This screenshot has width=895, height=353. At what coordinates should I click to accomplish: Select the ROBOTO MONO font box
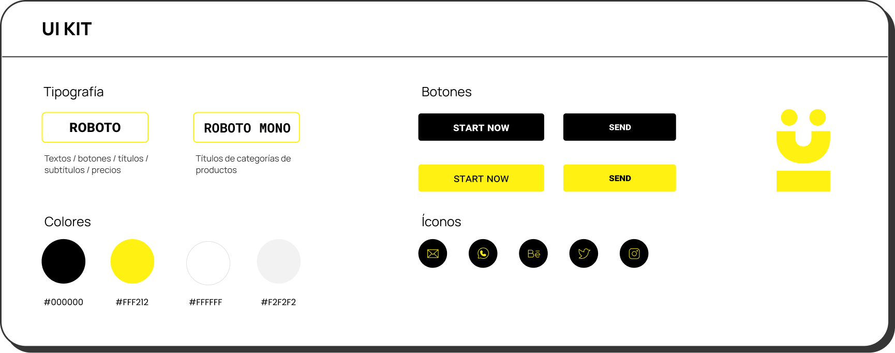click(247, 127)
